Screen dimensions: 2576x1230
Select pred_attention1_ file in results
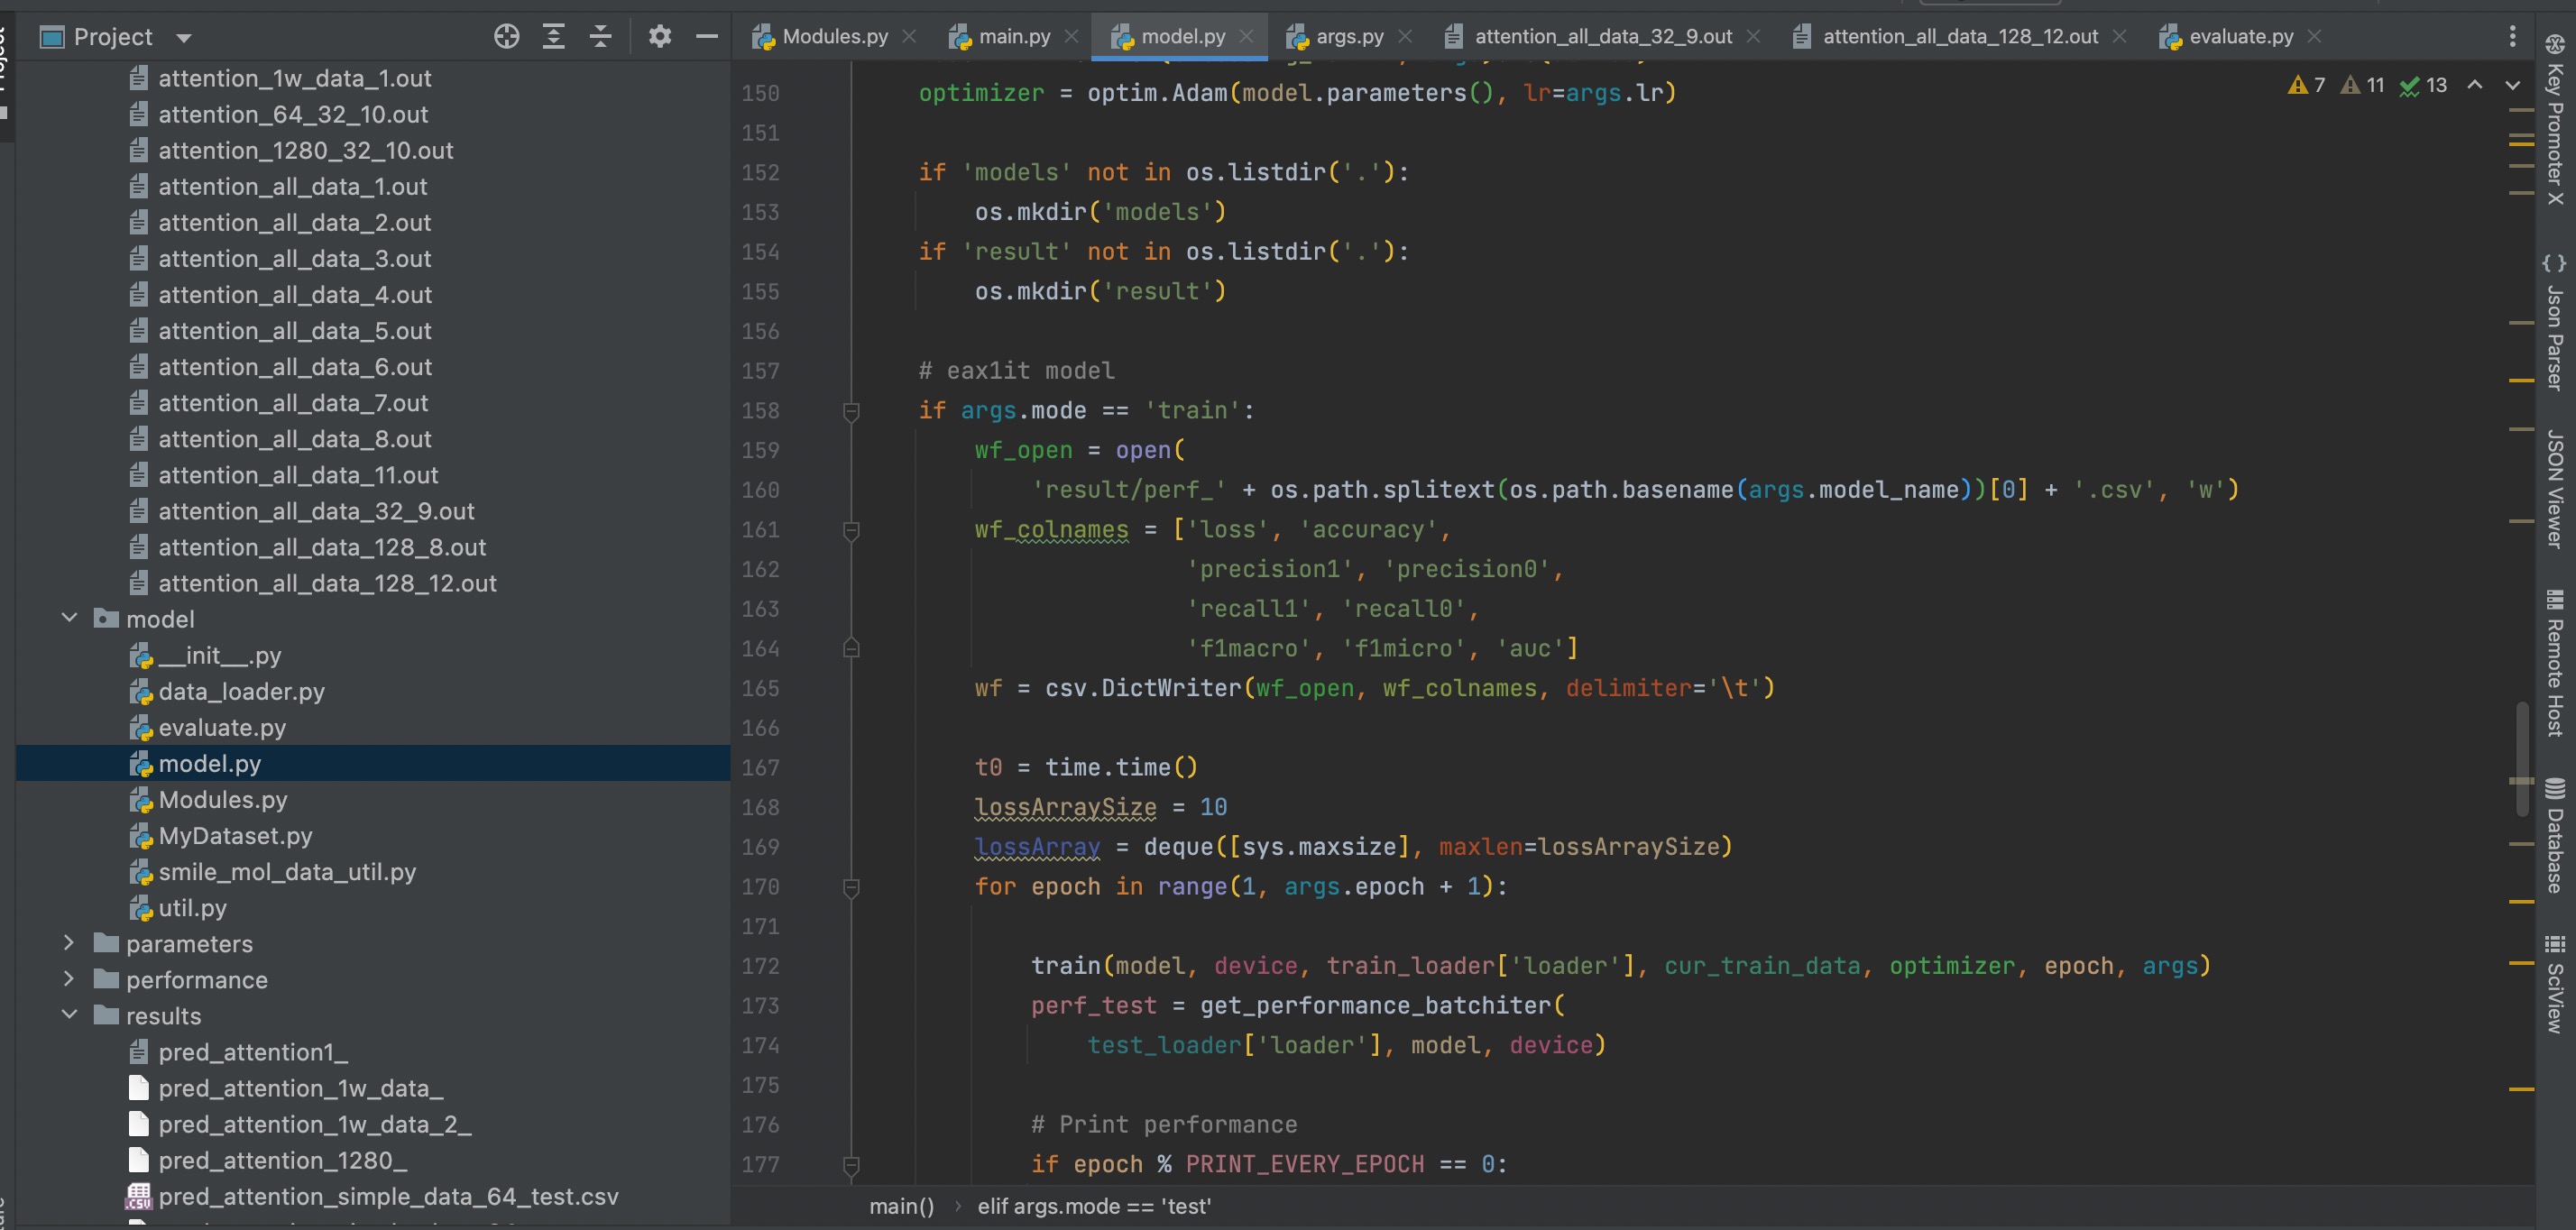click(253, 1052)
